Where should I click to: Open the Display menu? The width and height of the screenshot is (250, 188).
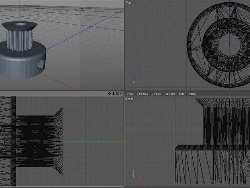point(156,94)
